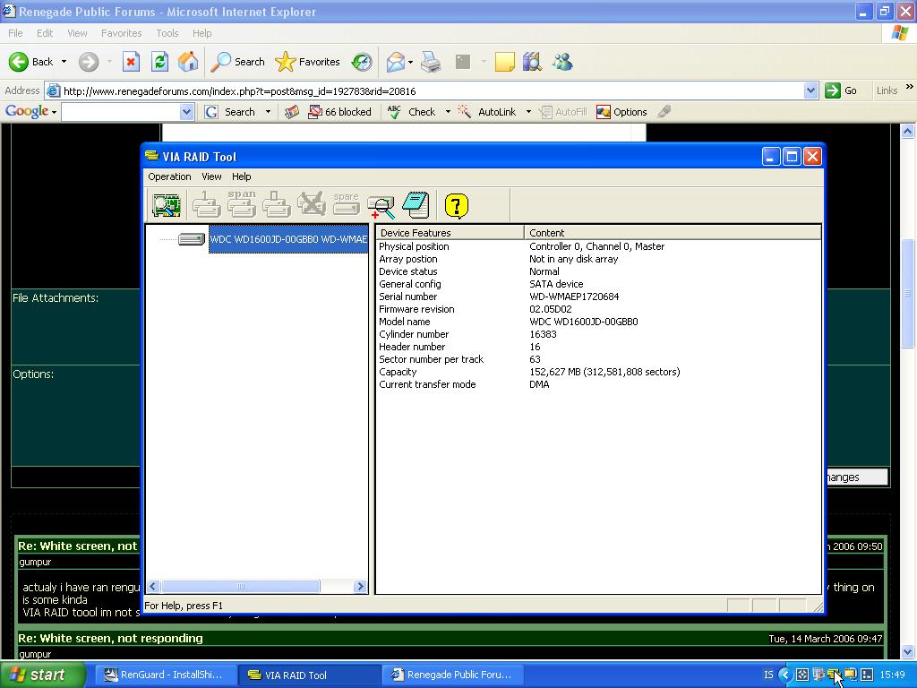Open the notepad log icon in RAID Tool

pyautogui.click(x=416, y=205)
